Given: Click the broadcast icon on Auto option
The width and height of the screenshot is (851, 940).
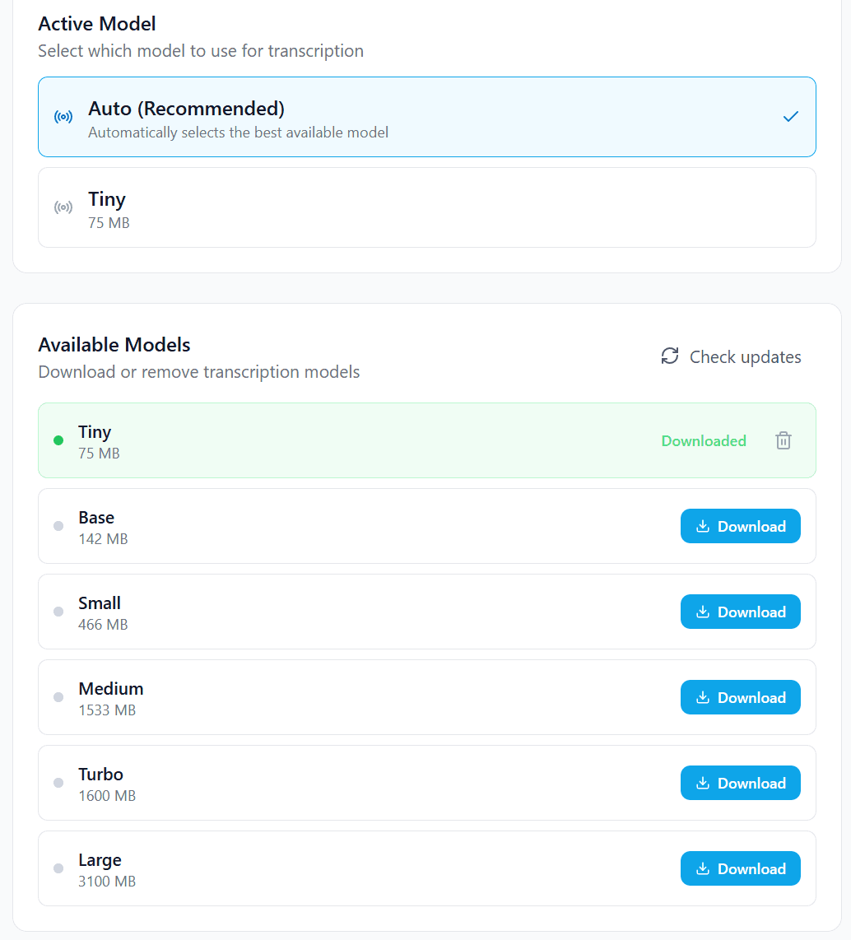Looking at the screenshot, I should pos(63,117).
